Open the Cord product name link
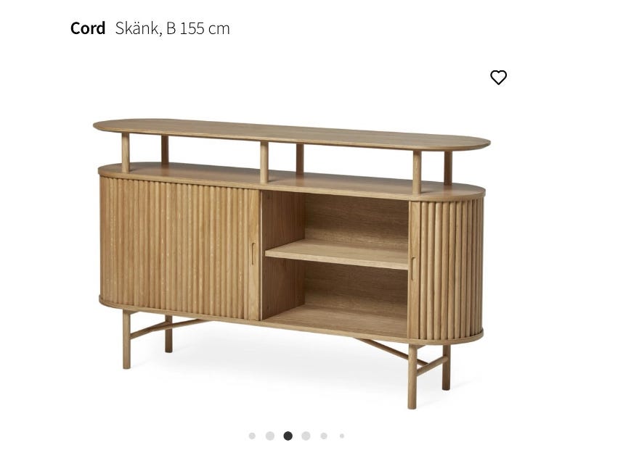This screenshot has height=474, width=623. pyautogui.click(x=87, y=28)
